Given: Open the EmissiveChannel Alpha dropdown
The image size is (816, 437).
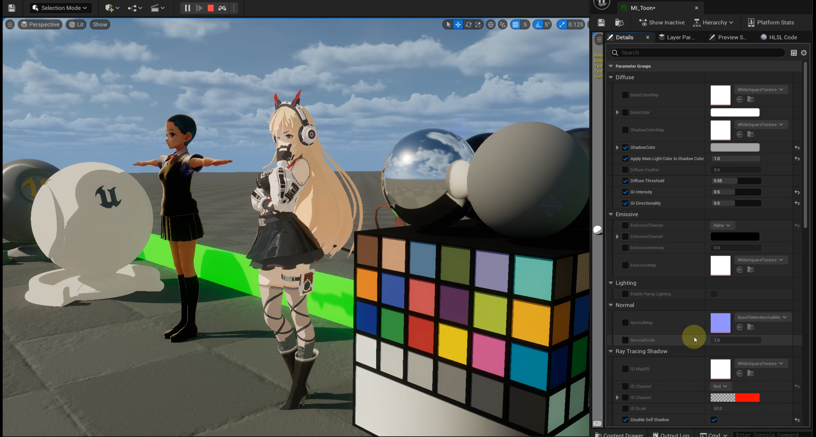Looking at the screenshot, I should [x=721, y=225].
